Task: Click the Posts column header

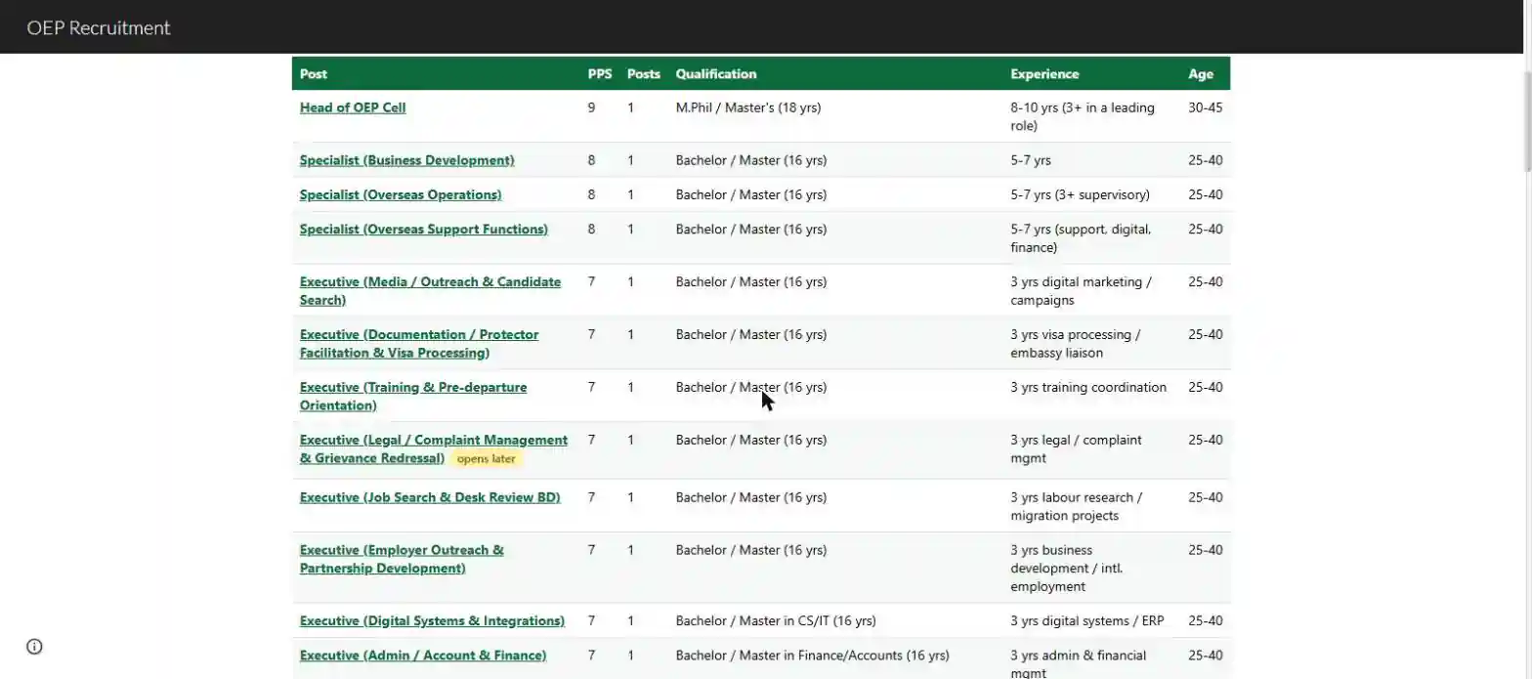Action: click(x=644, y=74)
